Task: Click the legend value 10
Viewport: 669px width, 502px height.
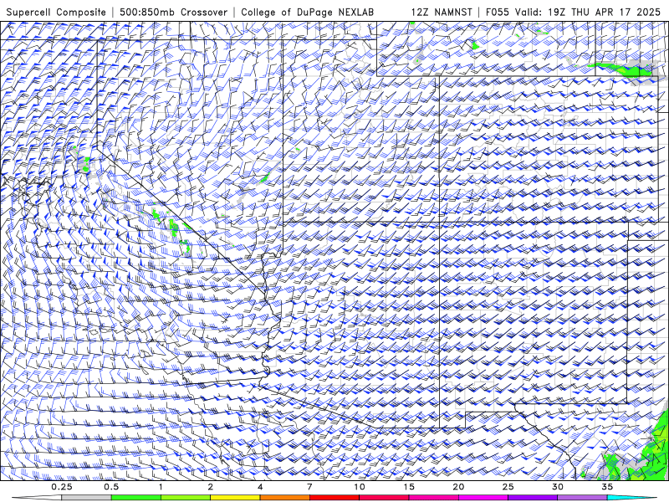Action: (x=360, y=487)
